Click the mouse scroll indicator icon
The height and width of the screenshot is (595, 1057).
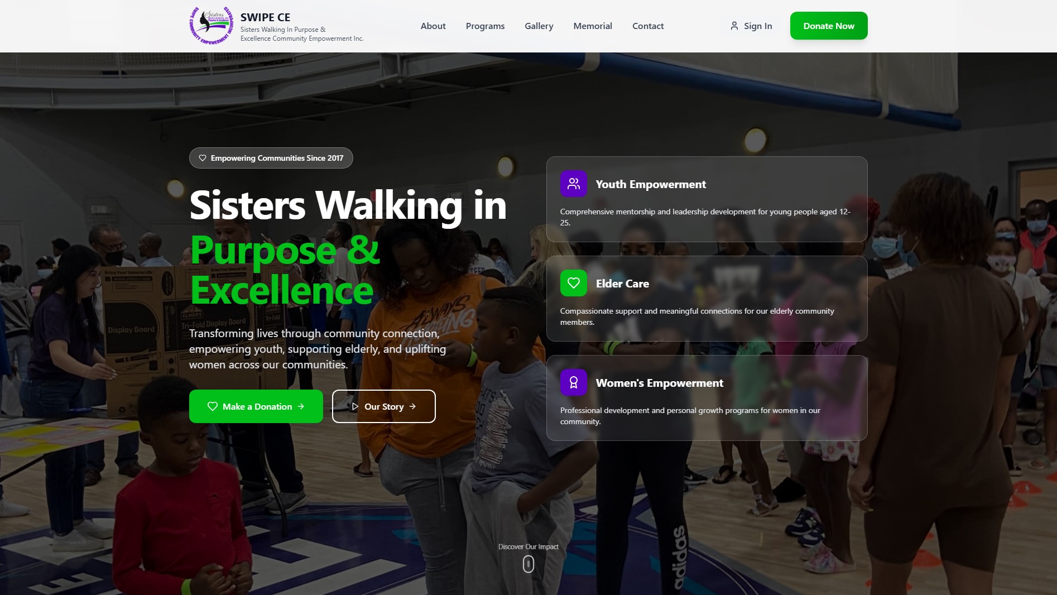click(x=528, y=564)
